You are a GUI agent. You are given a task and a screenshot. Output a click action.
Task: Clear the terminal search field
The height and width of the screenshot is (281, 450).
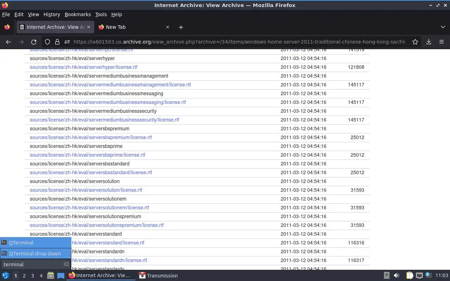point(66,264)
